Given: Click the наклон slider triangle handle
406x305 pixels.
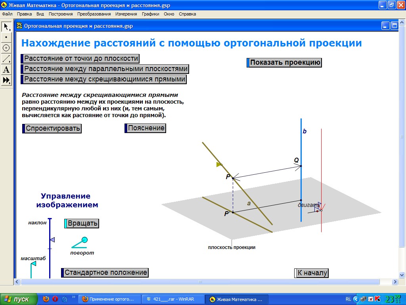Looking at the screenshot, I should (x=52, y=240).
